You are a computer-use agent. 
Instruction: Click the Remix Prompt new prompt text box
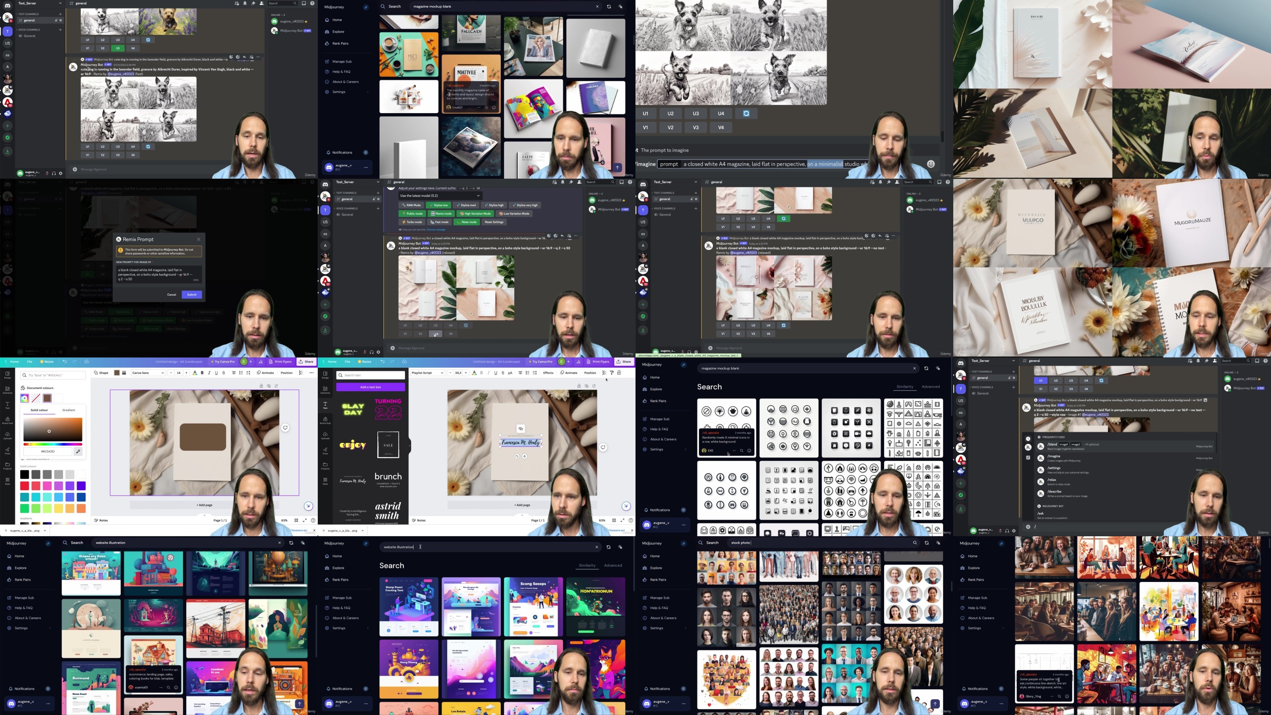coord(158,274)
